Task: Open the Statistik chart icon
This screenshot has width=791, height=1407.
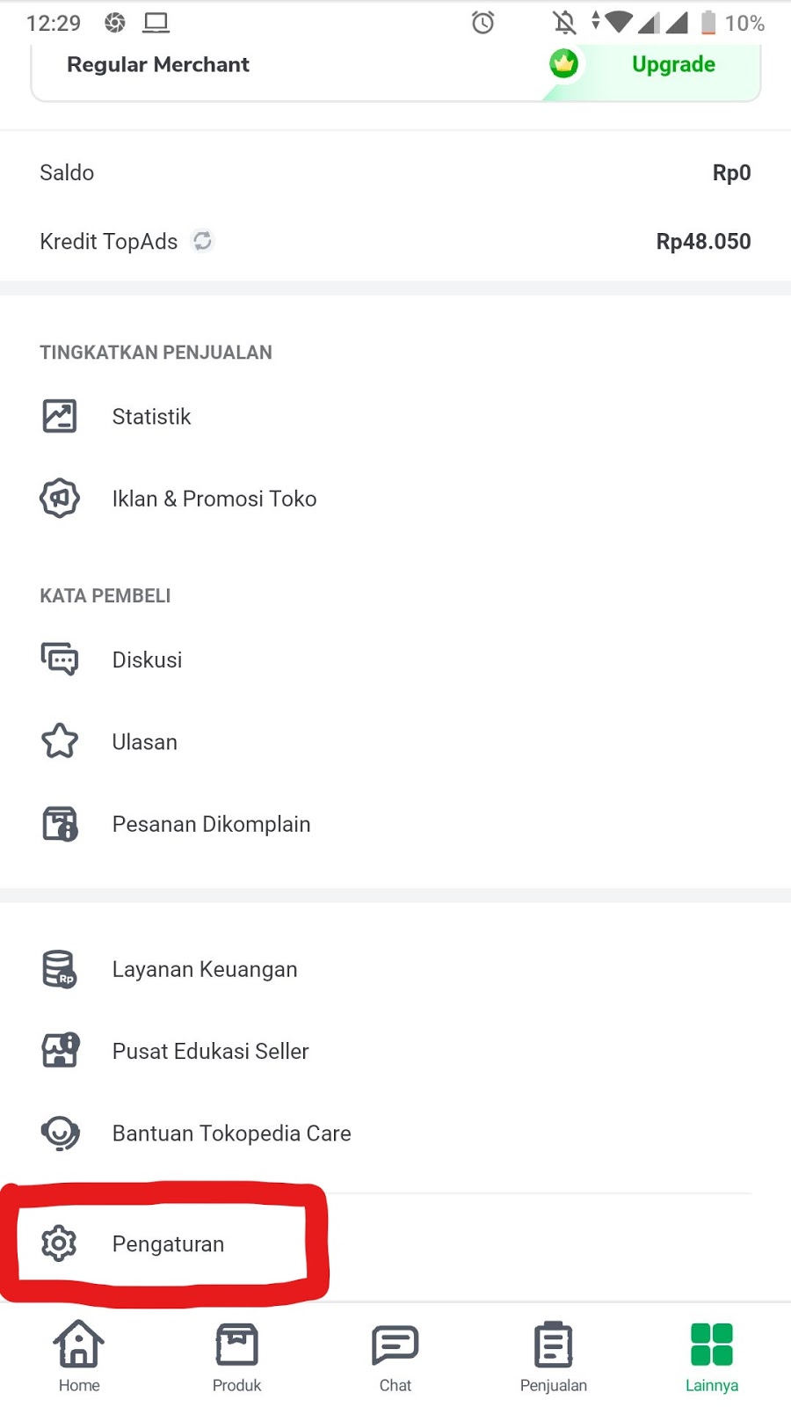Action: coord(60,416)
